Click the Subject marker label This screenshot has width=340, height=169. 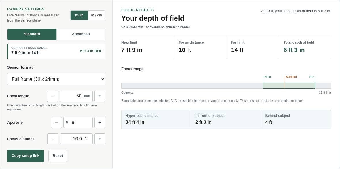(291, 77)
